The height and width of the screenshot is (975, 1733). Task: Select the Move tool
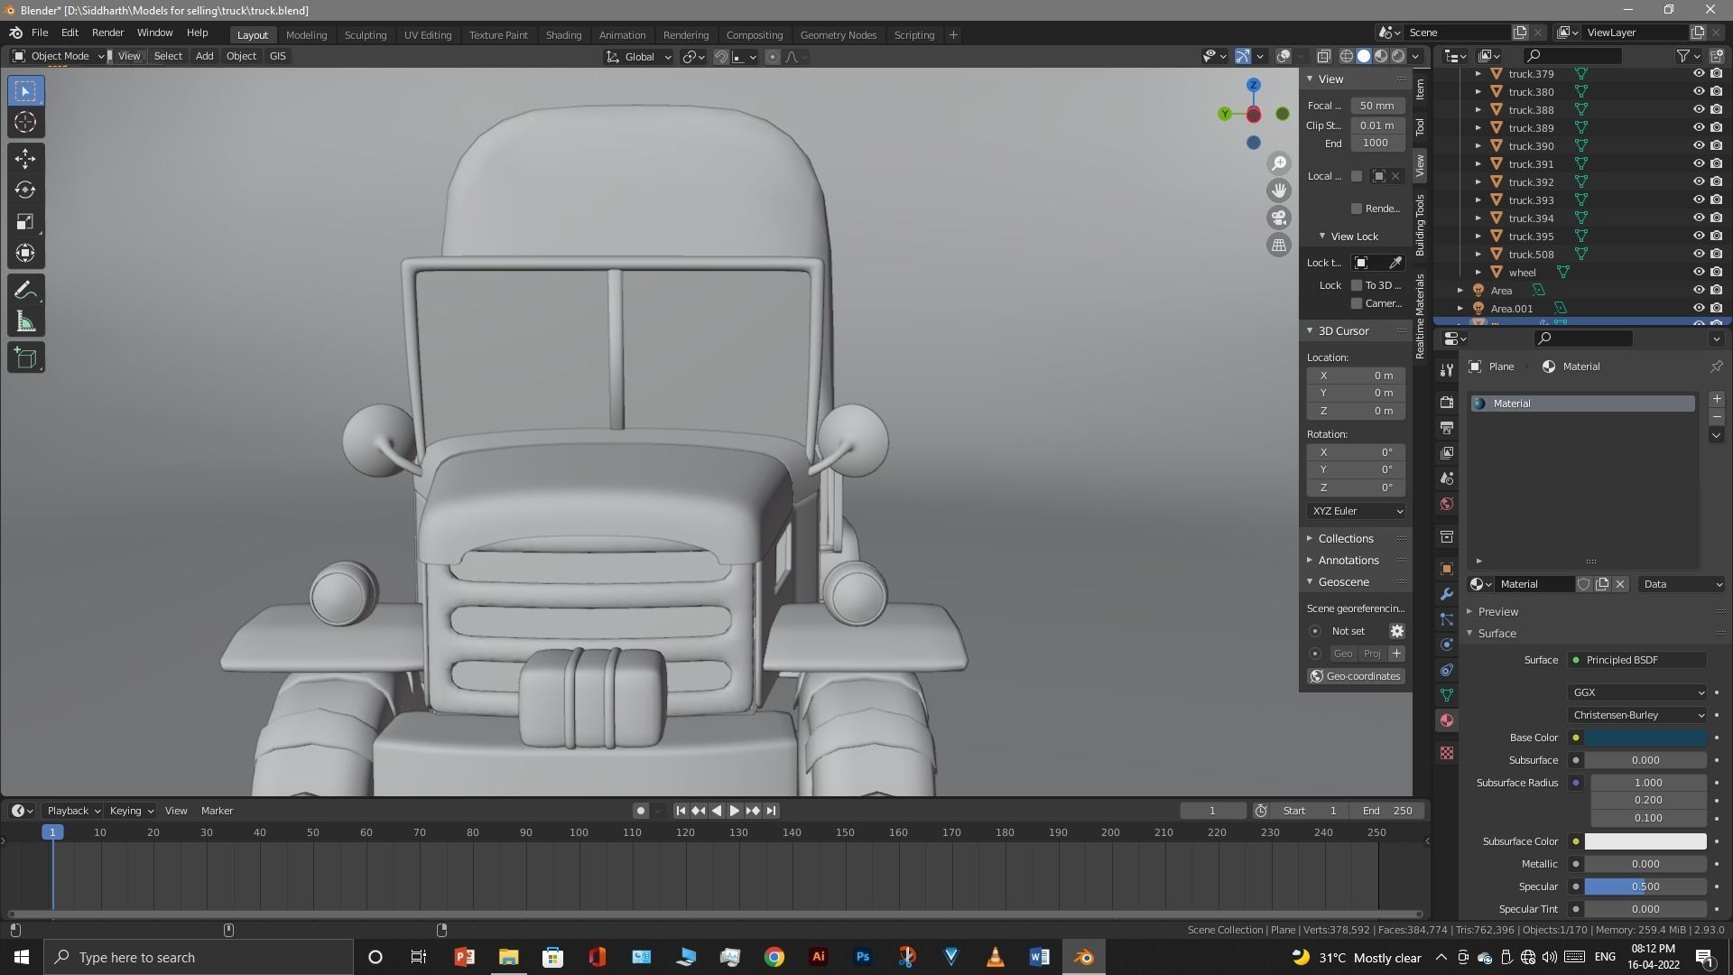(25, 159)
